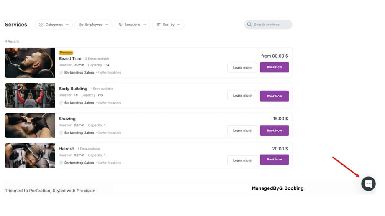Screen dimensions: 385x216
Task: Book the Beard Trim service
Action: [x=274, y=67]
